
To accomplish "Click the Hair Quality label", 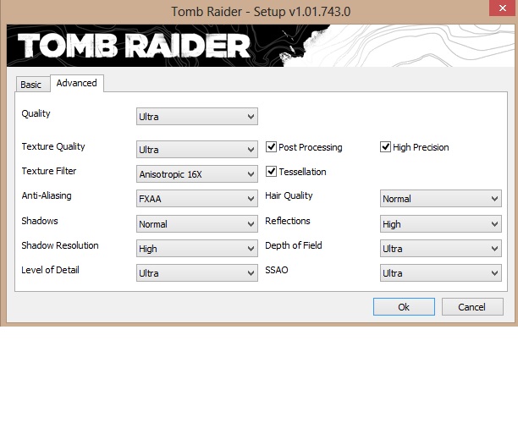I will coord(289,195).
